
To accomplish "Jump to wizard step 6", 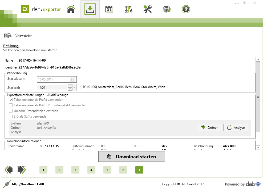I will pyautogui.click(x=123, y=170).
